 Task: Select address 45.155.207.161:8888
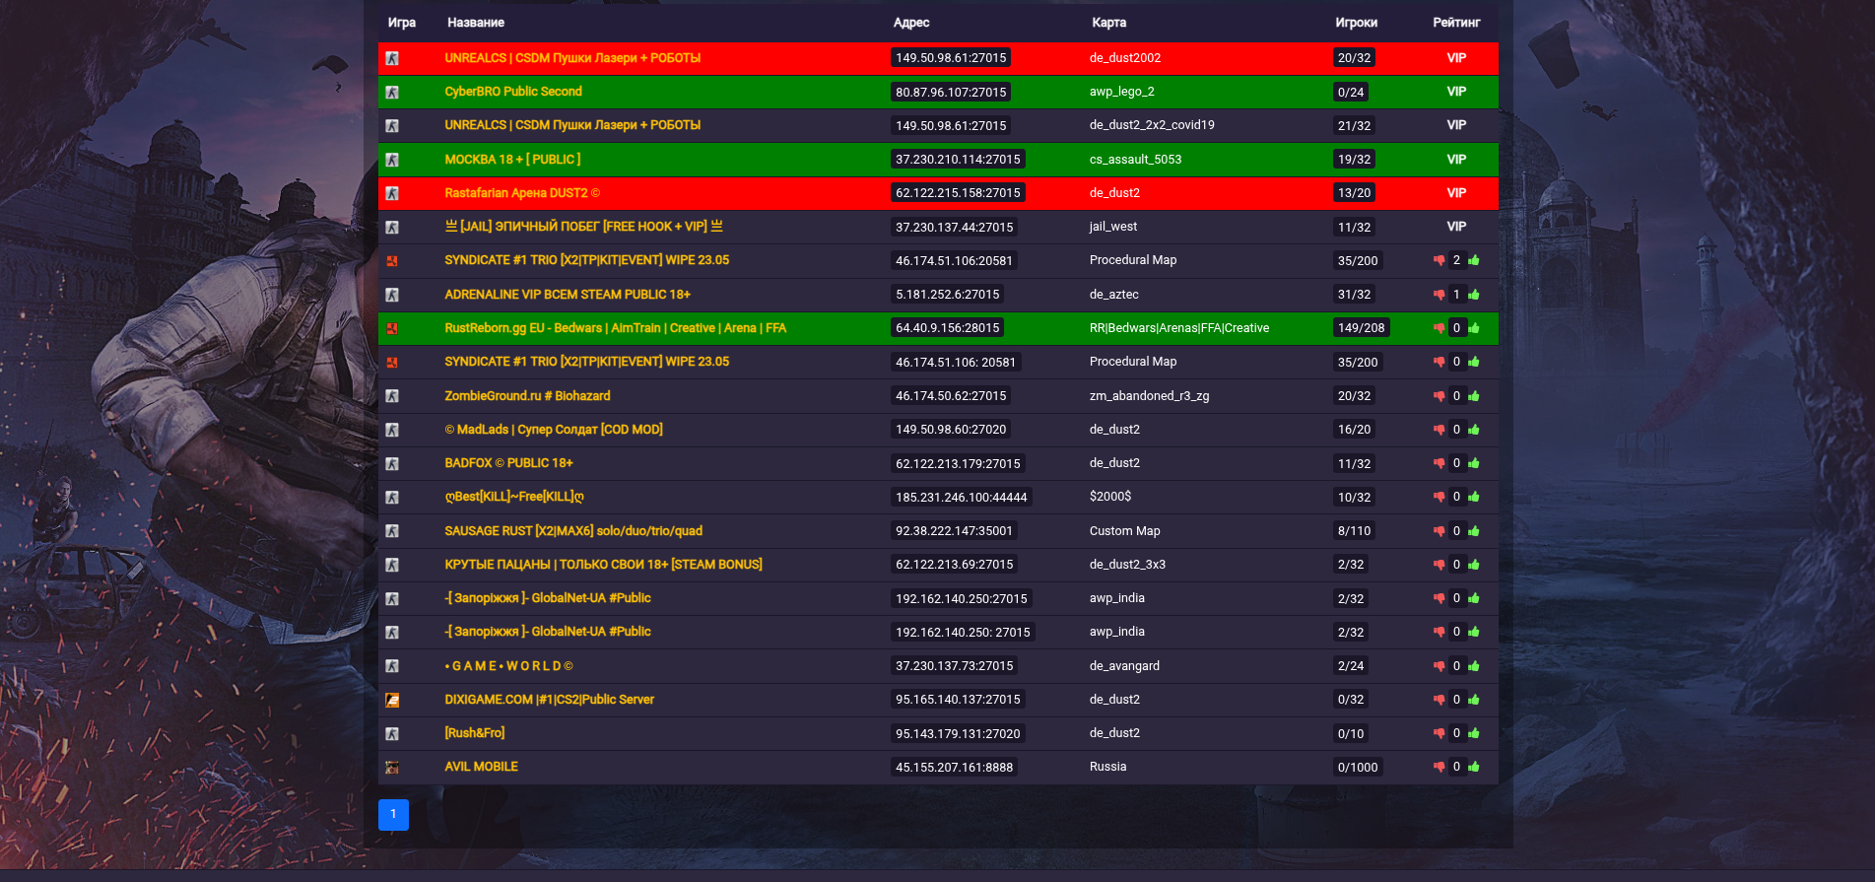pyautogui.click(x=954, y=768)
